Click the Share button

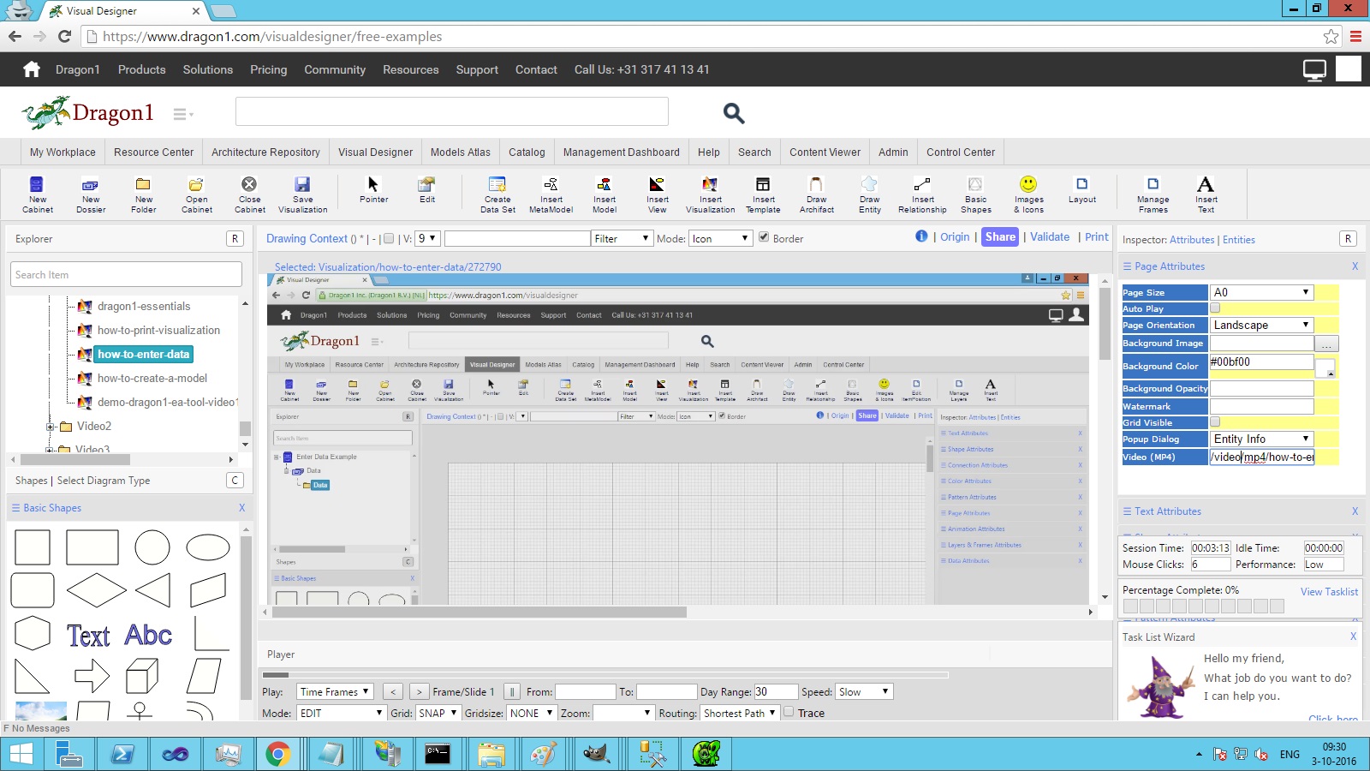click(1000, 237)
